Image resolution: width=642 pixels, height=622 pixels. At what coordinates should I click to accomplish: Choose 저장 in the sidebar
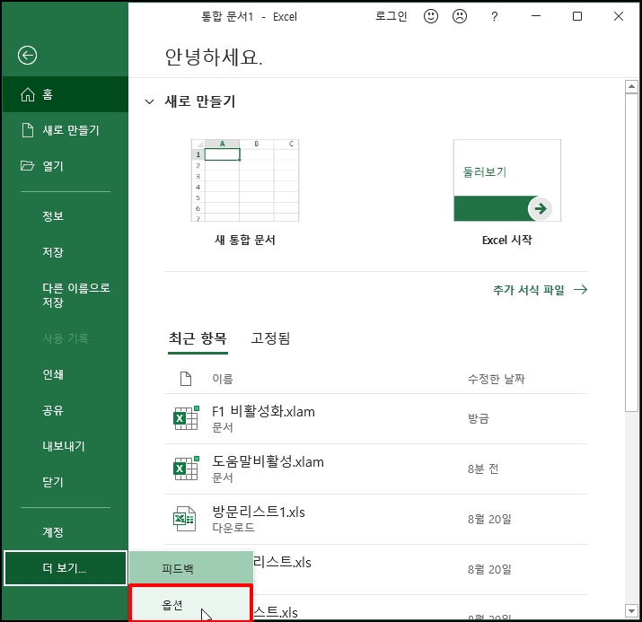click(53, 251)
